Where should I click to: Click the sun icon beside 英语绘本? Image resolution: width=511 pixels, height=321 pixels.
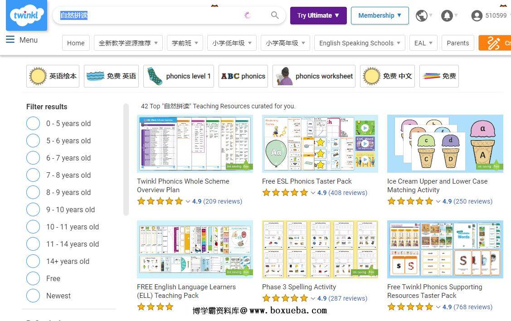tap(38, 76)
